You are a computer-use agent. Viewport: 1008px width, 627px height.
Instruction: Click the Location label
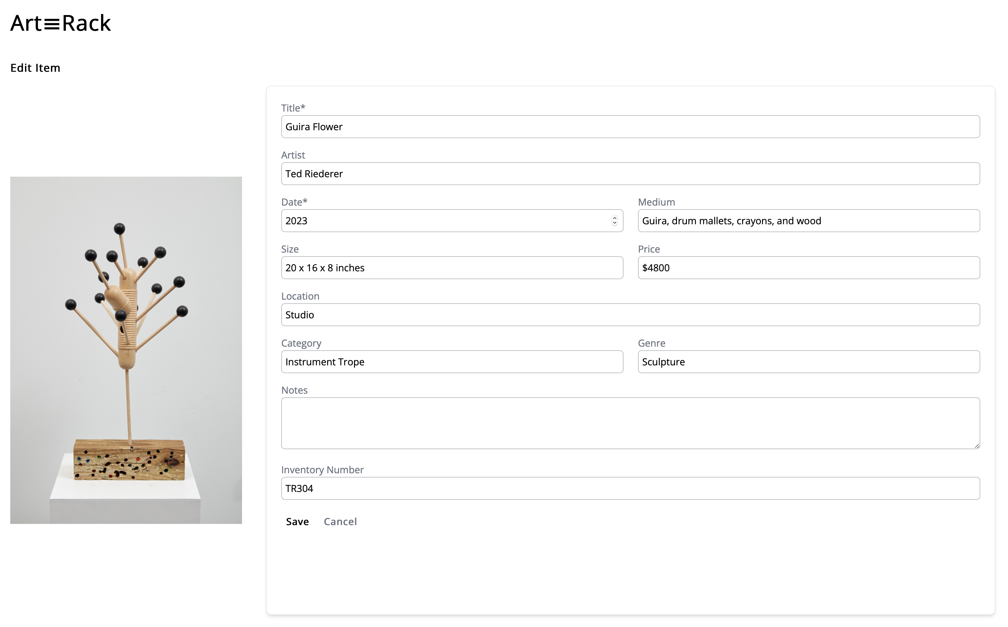[300, 296]
